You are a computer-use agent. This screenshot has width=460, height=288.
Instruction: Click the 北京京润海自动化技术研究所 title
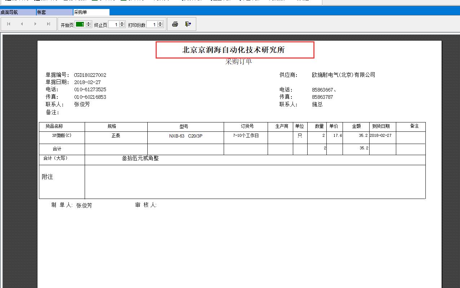point(233,50)
